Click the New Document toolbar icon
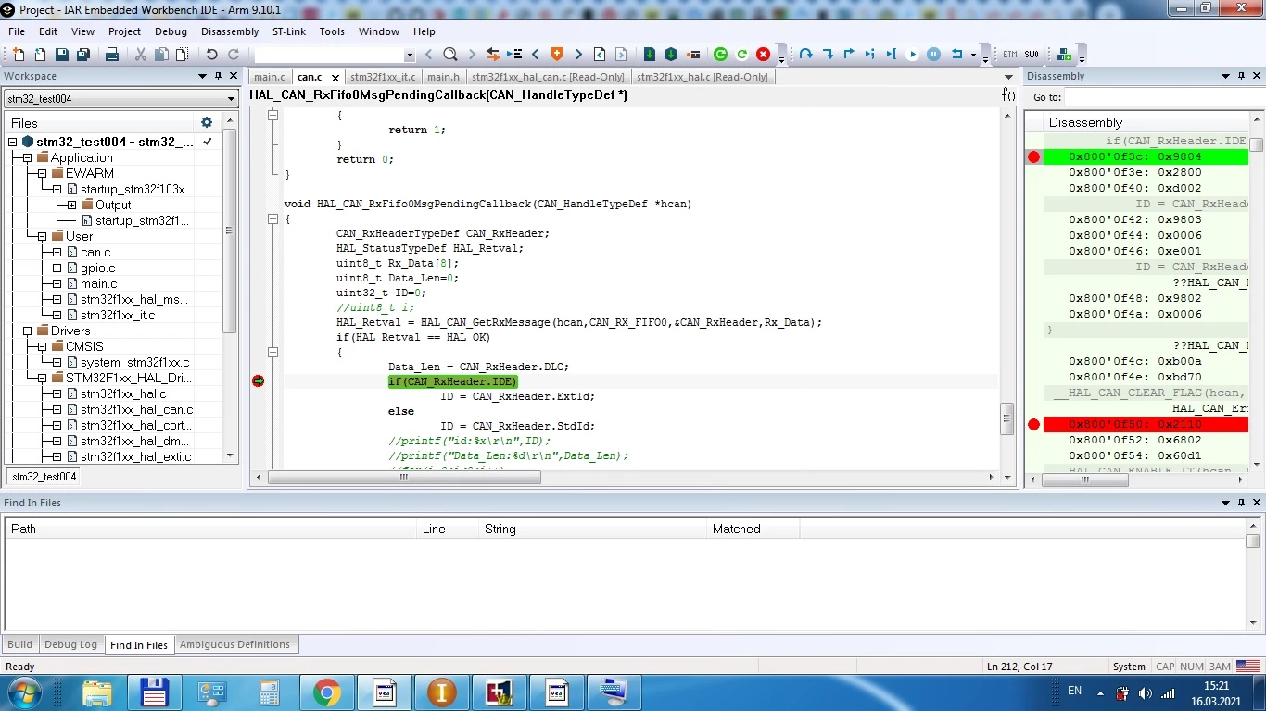This screenshot has height=711, width=1266. click(x=17, y=55)
